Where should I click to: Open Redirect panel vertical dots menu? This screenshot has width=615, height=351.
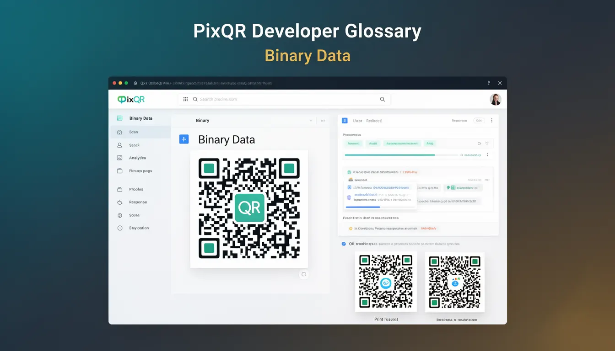[492, 121]
